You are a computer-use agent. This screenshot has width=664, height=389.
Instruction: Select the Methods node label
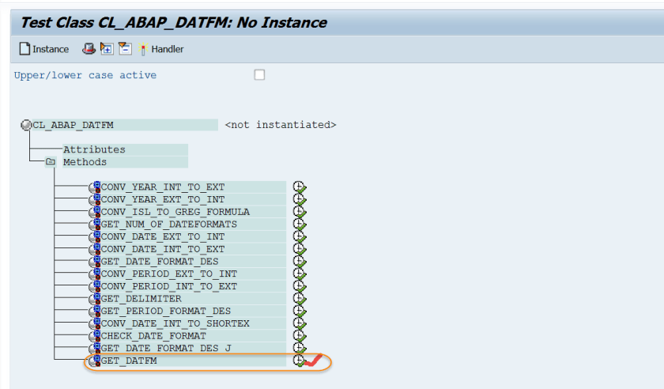pos(85,162)
